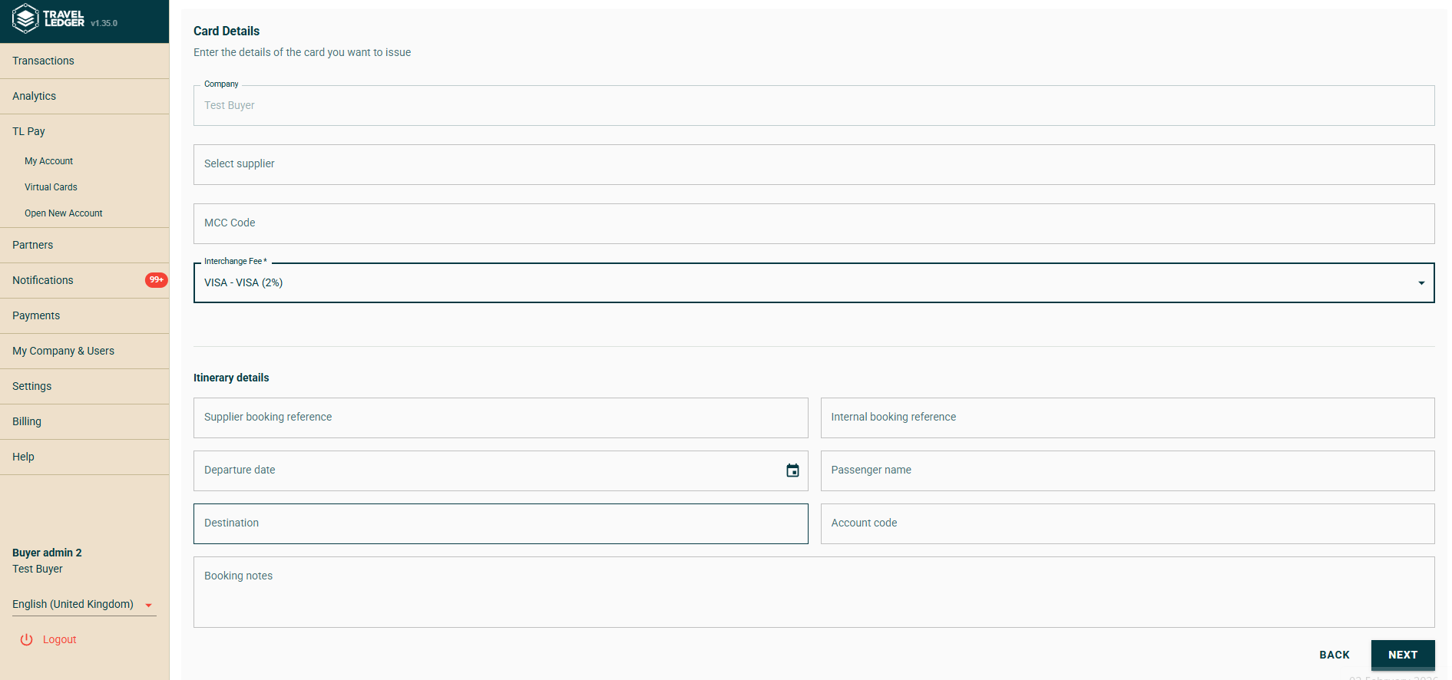Click the red logout power icon
The width and height of the screenshot is (1452, 680).
click(27, 639)
